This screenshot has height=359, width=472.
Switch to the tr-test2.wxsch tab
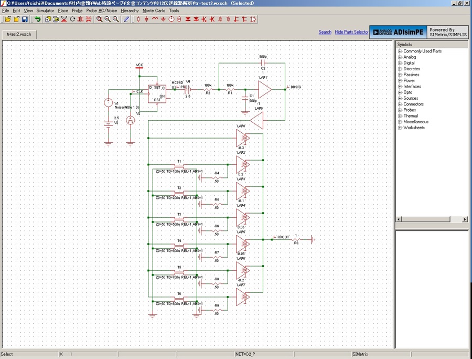coord(19,34)
